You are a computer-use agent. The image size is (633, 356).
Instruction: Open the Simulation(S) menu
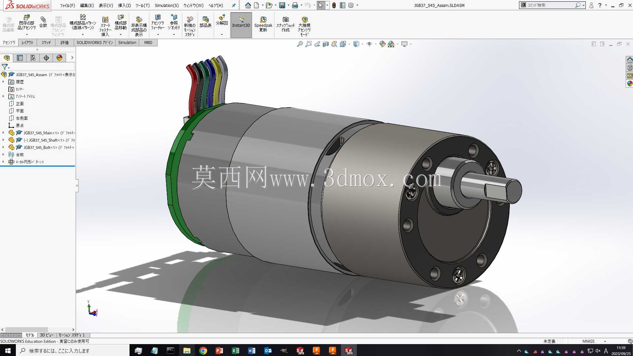click(x=167, y=5)
